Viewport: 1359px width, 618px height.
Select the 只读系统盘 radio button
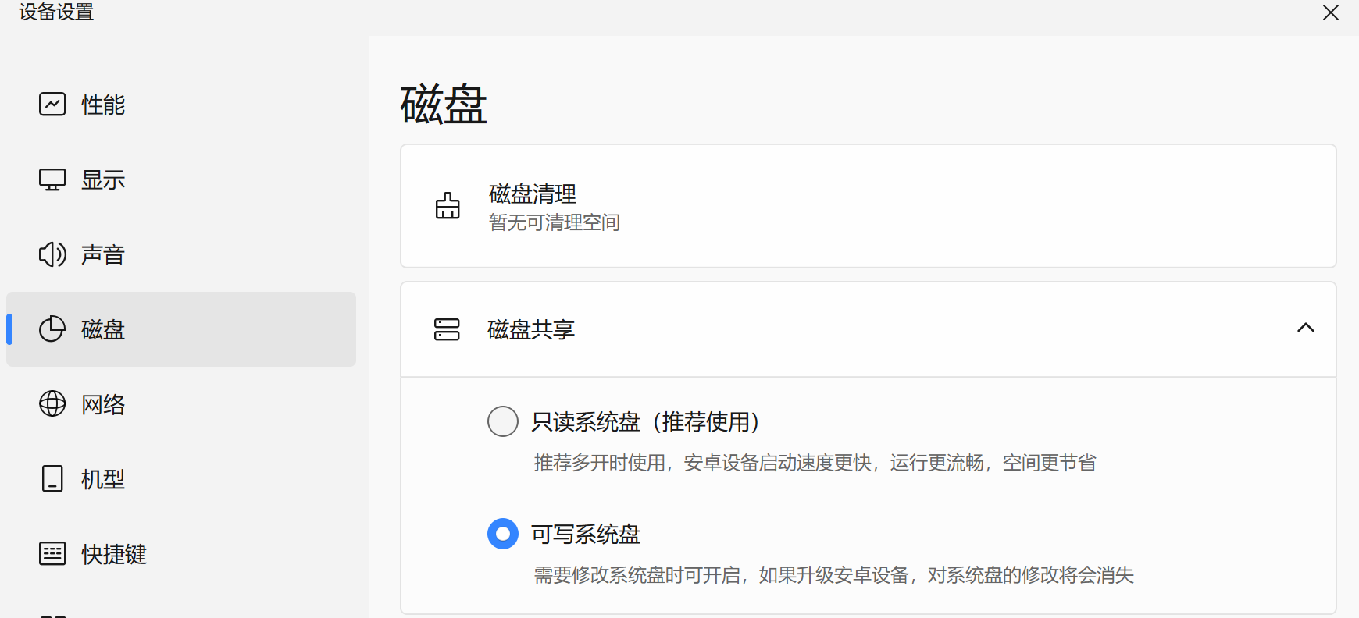coord(503,421)
